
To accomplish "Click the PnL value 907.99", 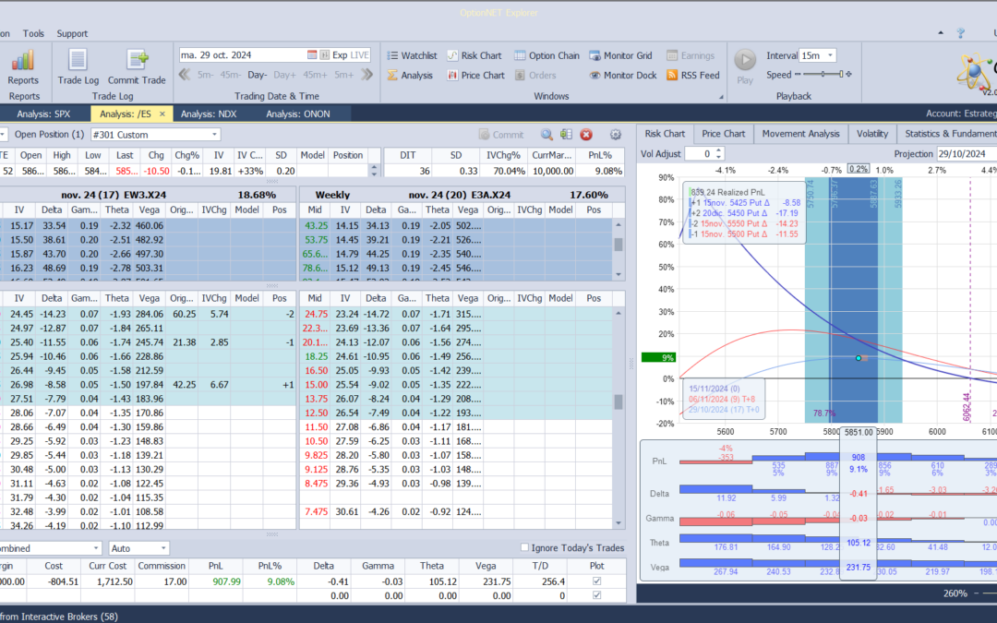I will tap(226, 581).
